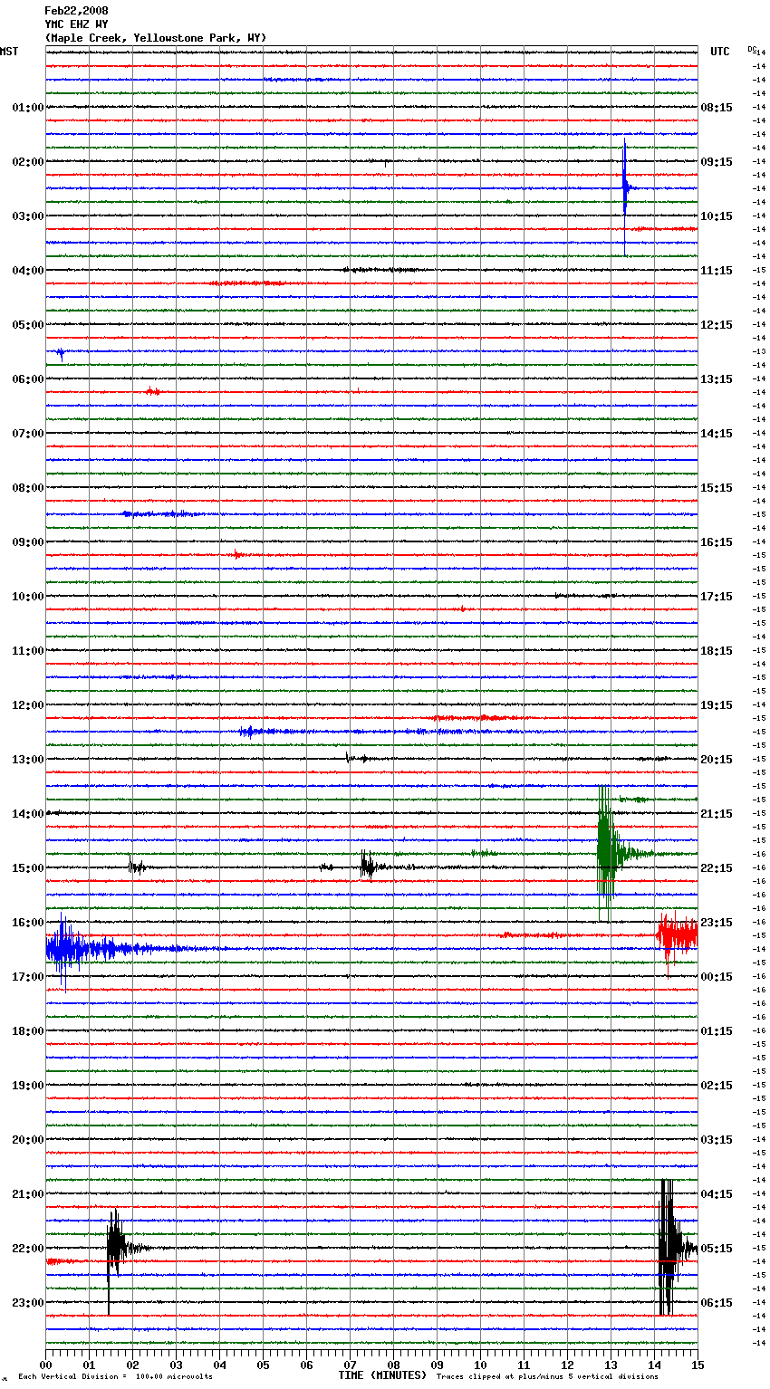Screen dimensions: 770x1389
Task: Select the "08:00" MST row label
Action: 28,488
